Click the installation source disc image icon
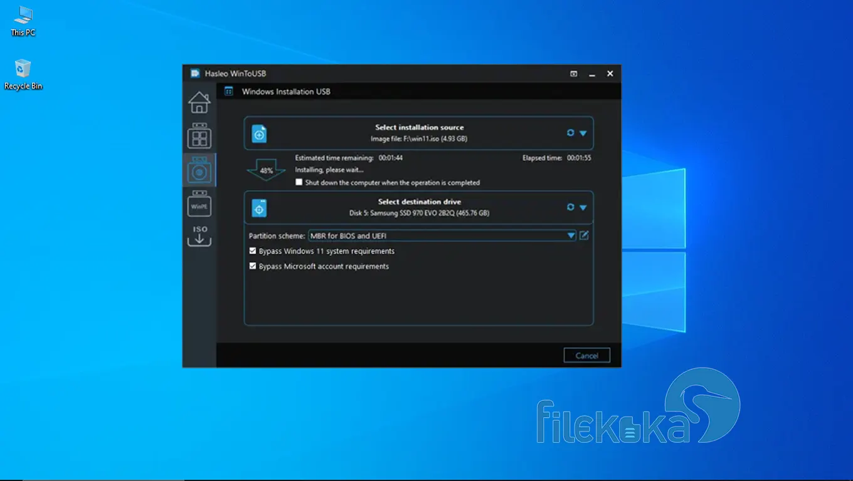The height and width of the screenshot is (481, 853). pos(259,133)
